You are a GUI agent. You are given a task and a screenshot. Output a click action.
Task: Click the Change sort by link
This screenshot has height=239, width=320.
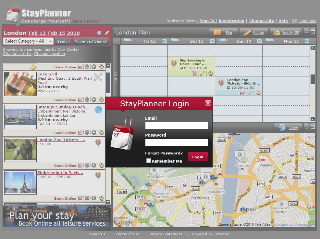pyautogui.click(x=17, y=54)
